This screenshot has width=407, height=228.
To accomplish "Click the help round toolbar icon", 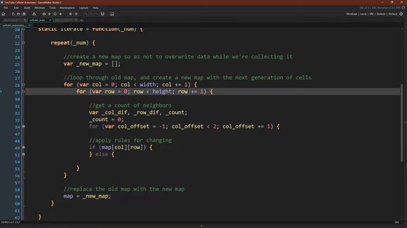I will (x=76, y=14).
